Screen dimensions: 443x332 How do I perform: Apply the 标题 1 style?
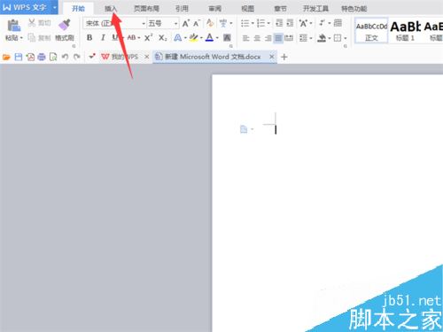tap(405, 31)
